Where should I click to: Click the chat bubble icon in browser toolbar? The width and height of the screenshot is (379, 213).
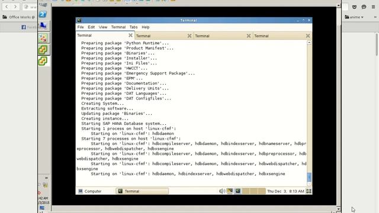point(364,7)
